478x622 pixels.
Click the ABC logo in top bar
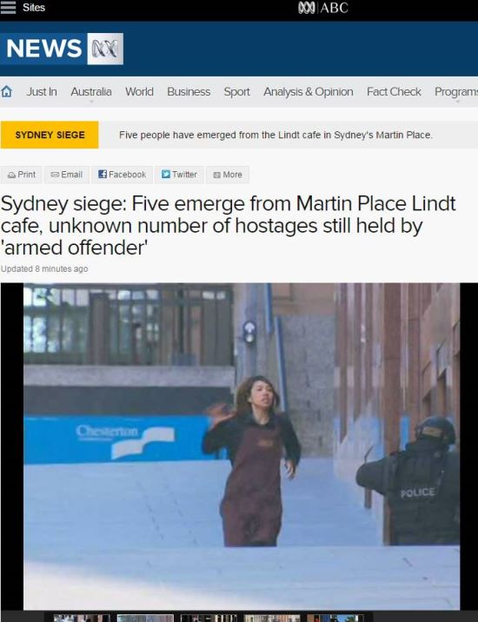322,8
